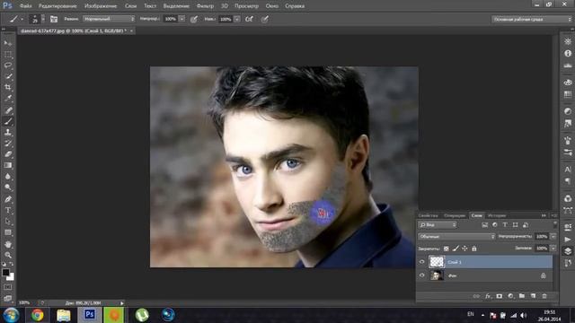Toggle pressure for opacity button
This screenshot has height=323, width=575.
point(194,19)
